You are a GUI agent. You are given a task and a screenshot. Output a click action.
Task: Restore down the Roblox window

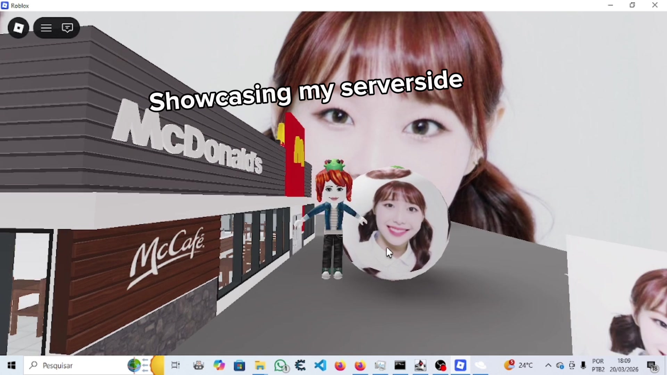632,5
